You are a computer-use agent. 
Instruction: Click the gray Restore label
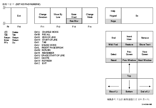tap(129, 44)
